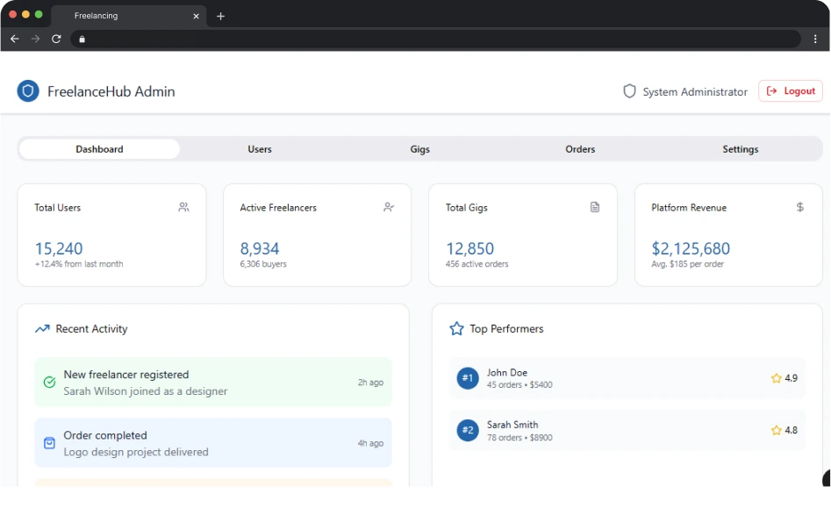Viewport: 831px width, 523px height.
Task: Click the 456 active orders text
Action: pyautogui.click(x=477, y=264)
